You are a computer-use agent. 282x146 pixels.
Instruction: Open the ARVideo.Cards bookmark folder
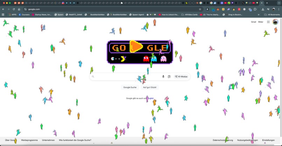pos(189,15)
